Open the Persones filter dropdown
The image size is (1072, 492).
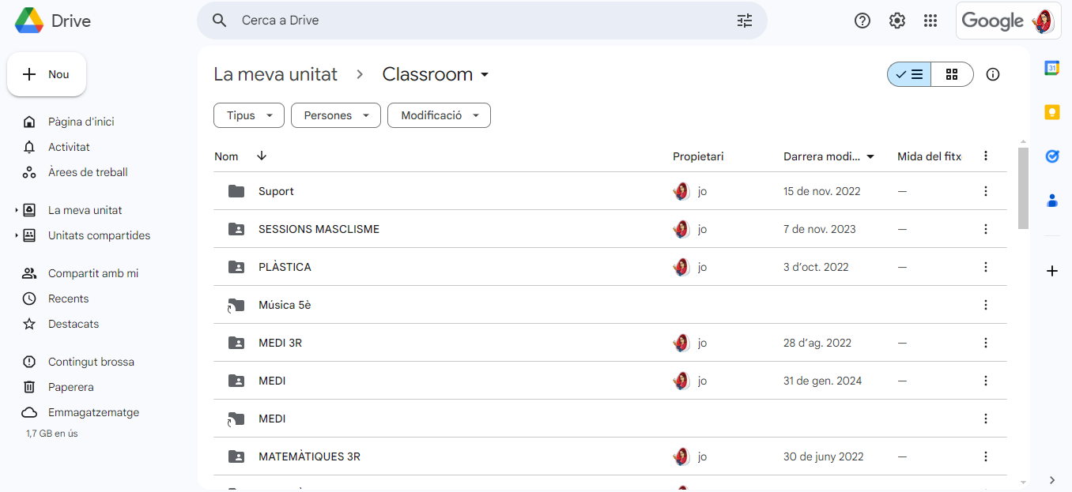click(x=336, y=115)
